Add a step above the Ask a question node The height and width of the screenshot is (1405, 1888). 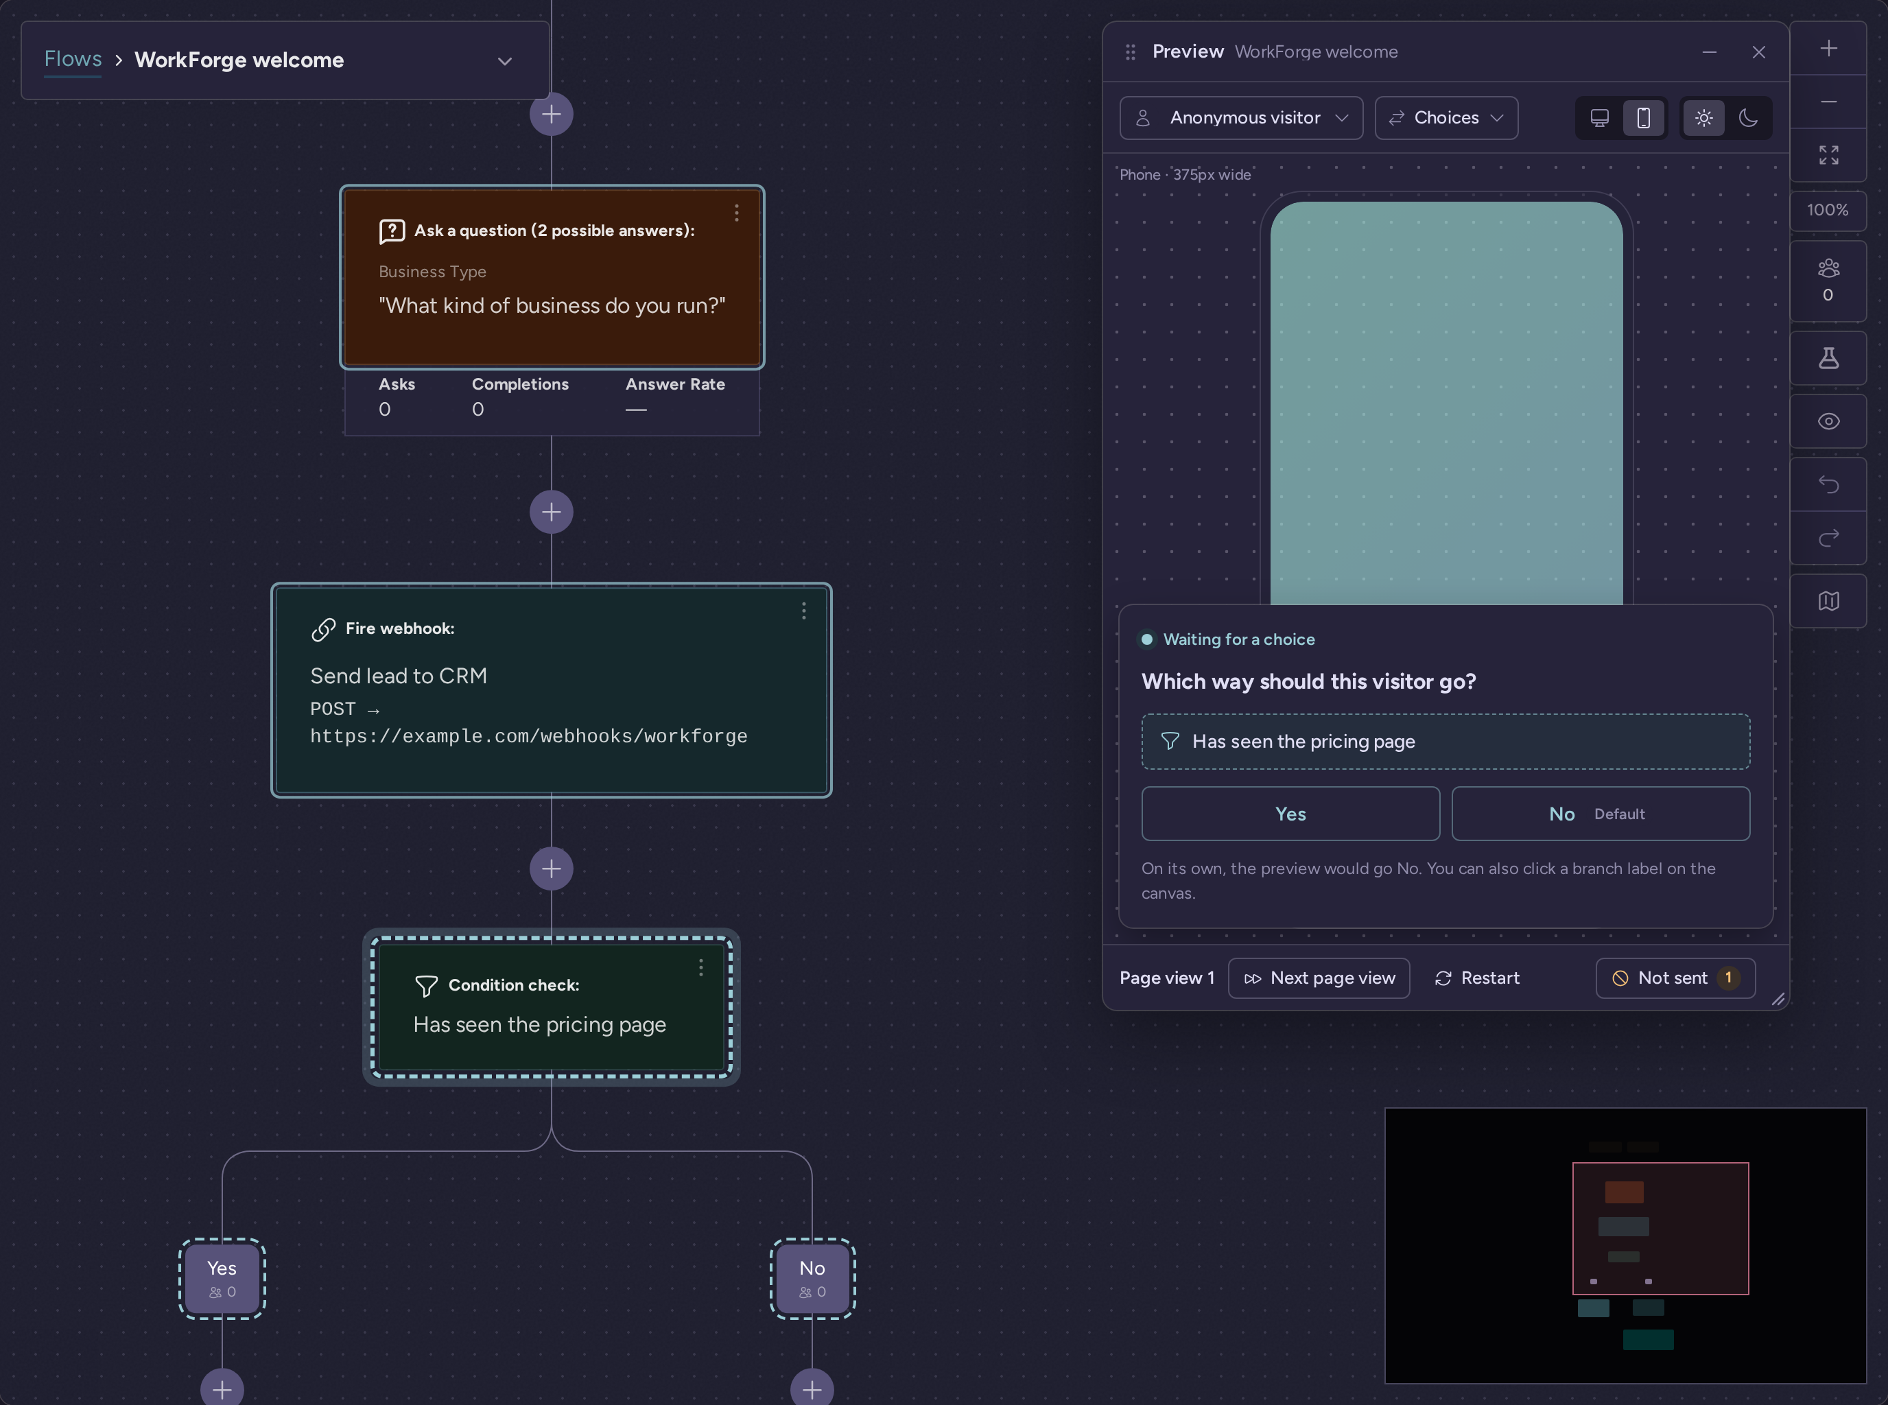click(551, 114)
